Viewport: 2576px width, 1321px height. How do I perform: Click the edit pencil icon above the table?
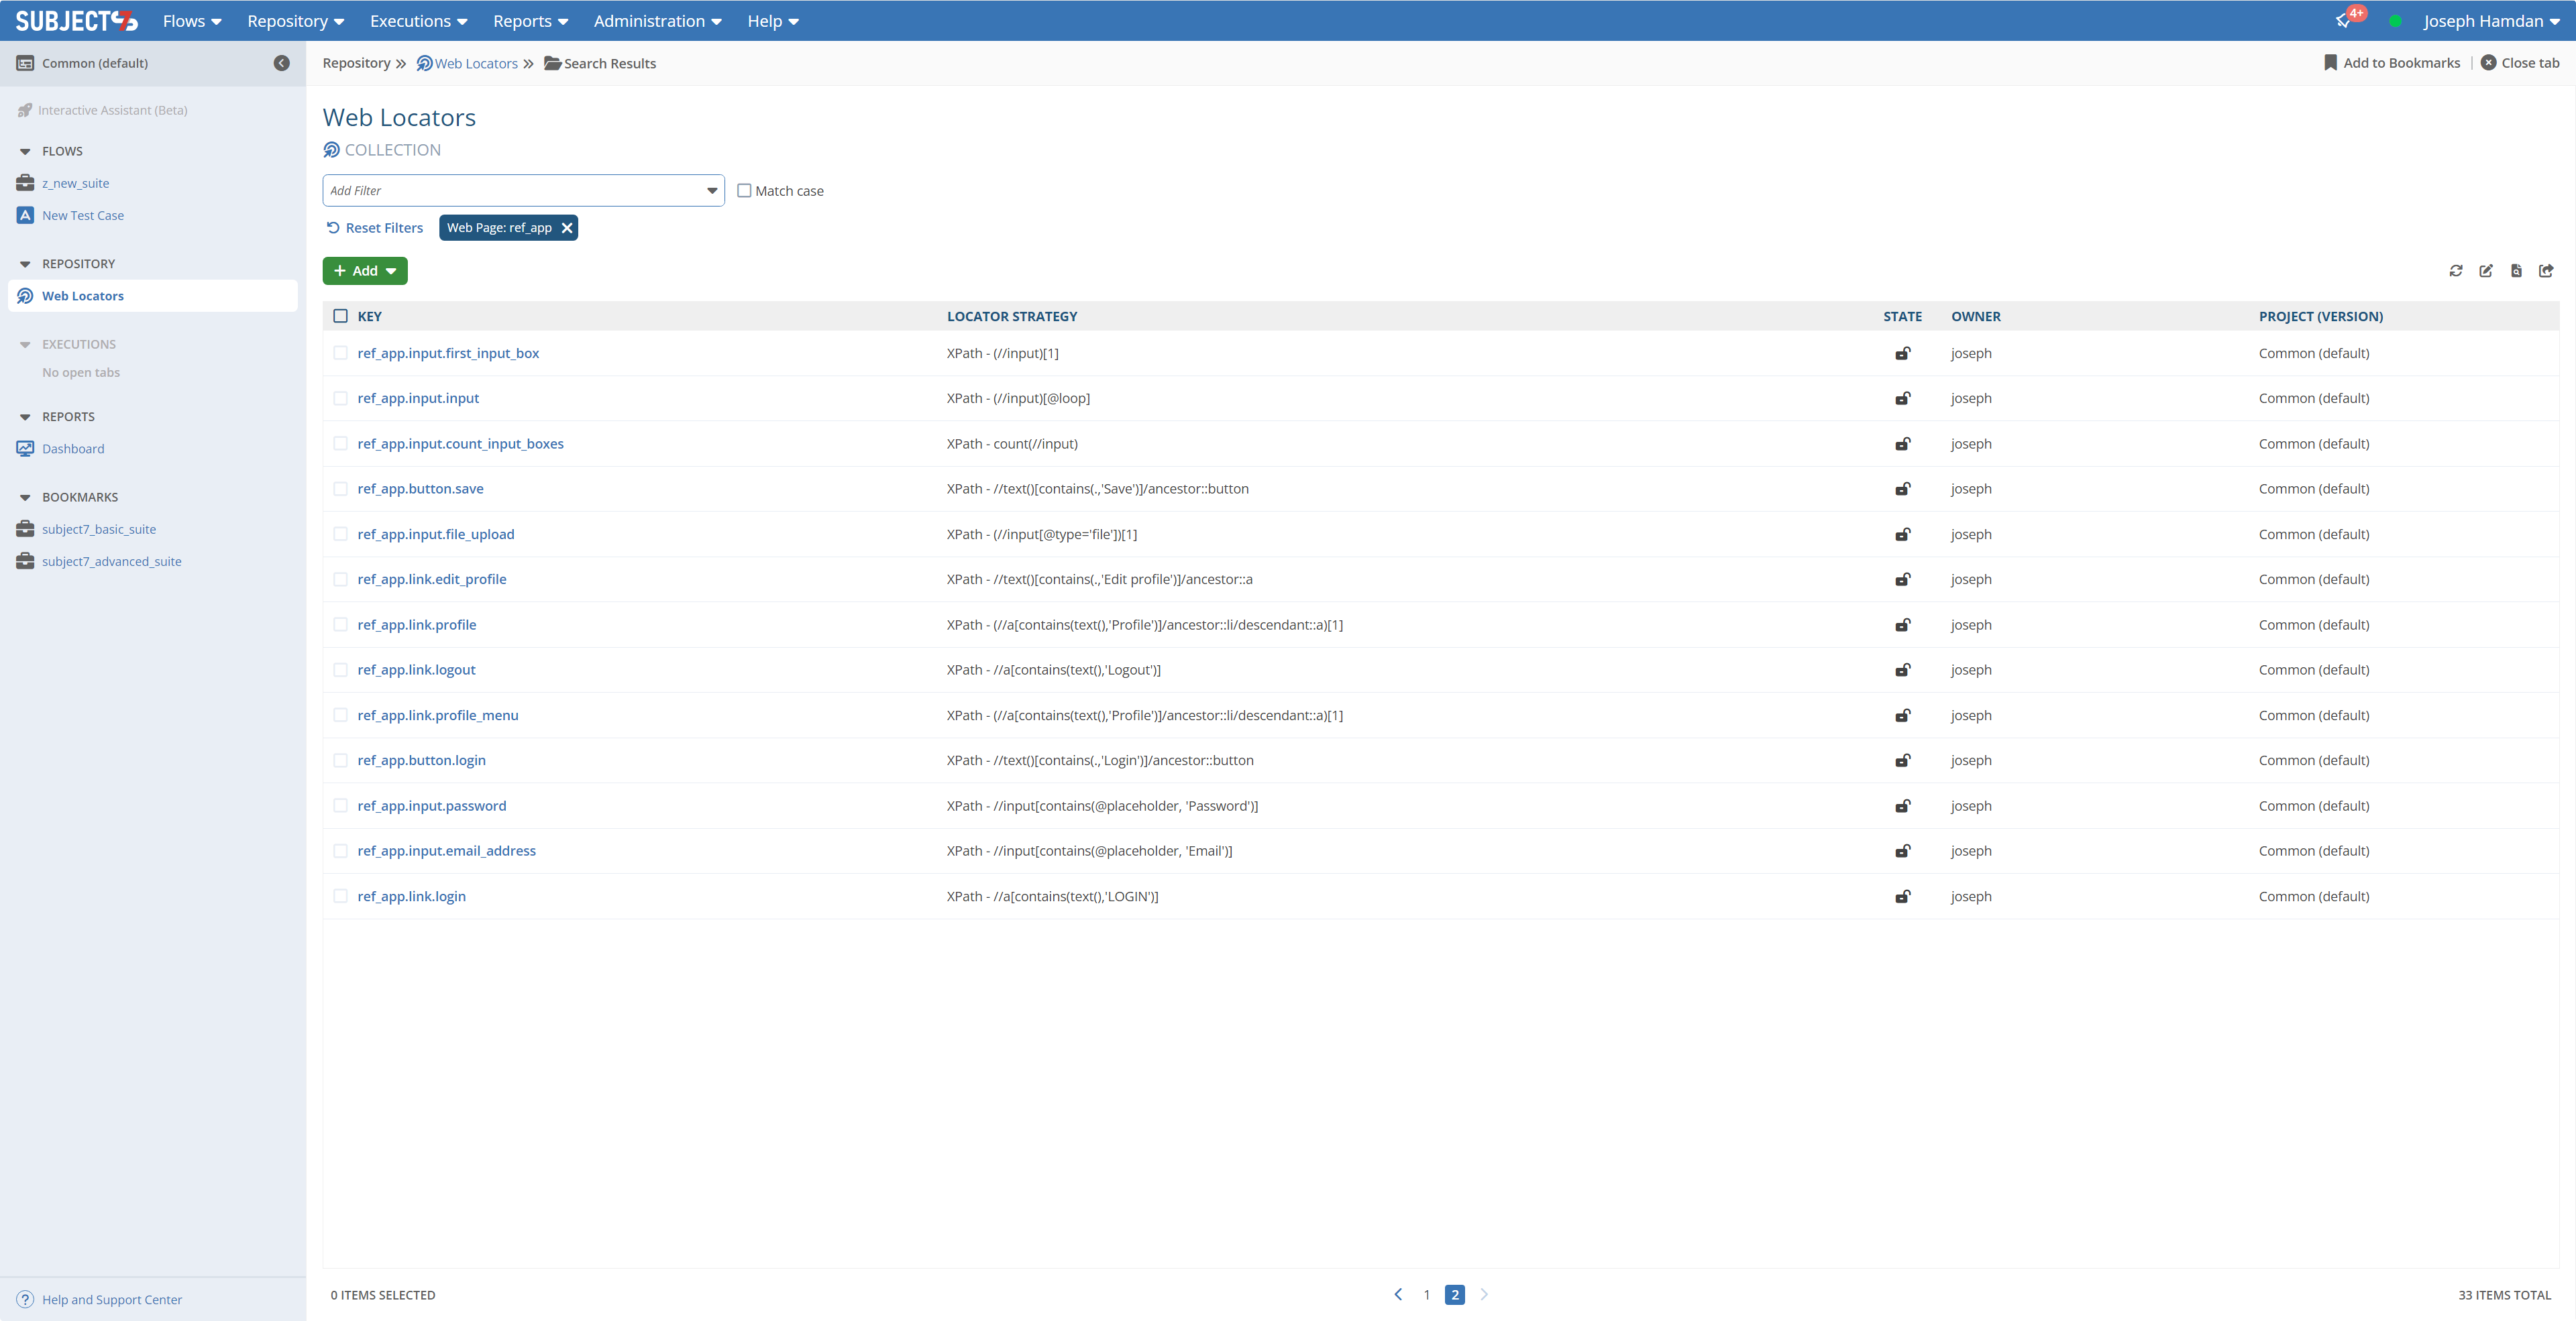coord(2486,271)
